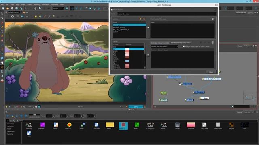Switch to the Node Library tab
This screenshot has height=145, width=259.
point(248,112)
